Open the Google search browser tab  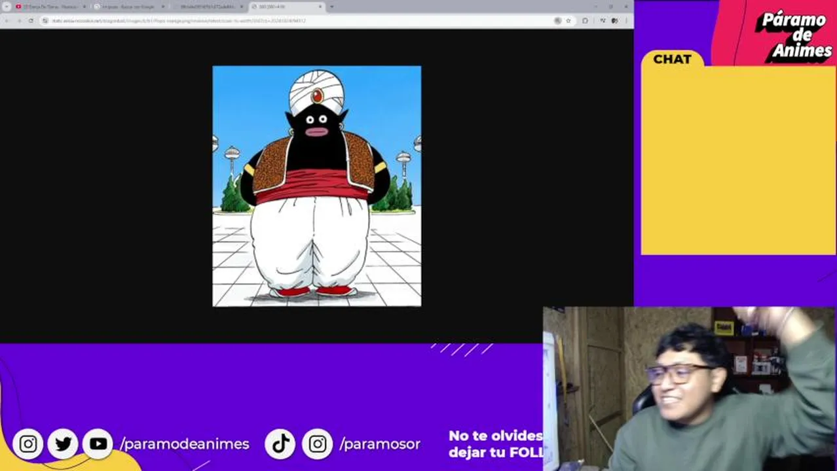[x=130, y=7]
